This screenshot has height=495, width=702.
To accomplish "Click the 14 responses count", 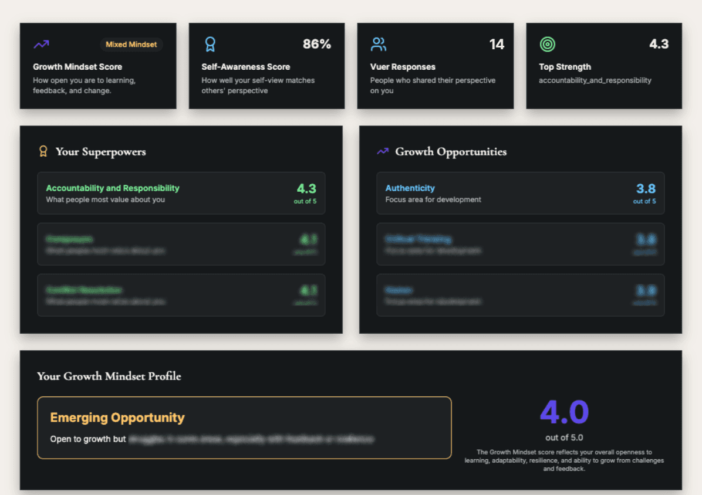I will (x=497, y=44).
